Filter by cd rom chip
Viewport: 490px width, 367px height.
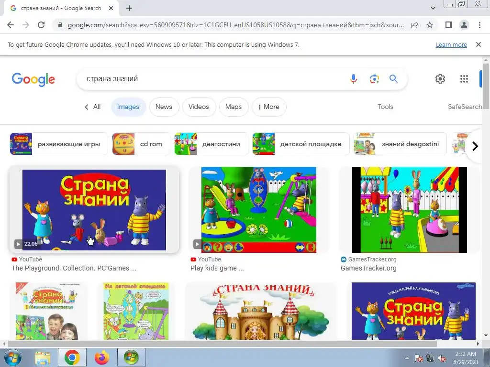141,144
